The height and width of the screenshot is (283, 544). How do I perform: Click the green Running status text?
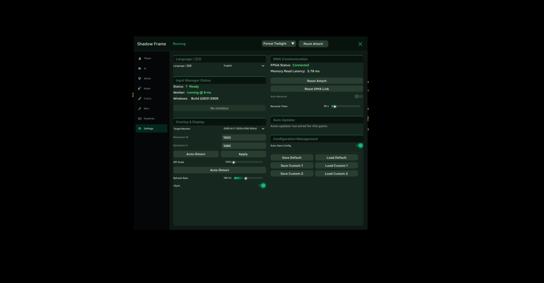click(179, 44)
